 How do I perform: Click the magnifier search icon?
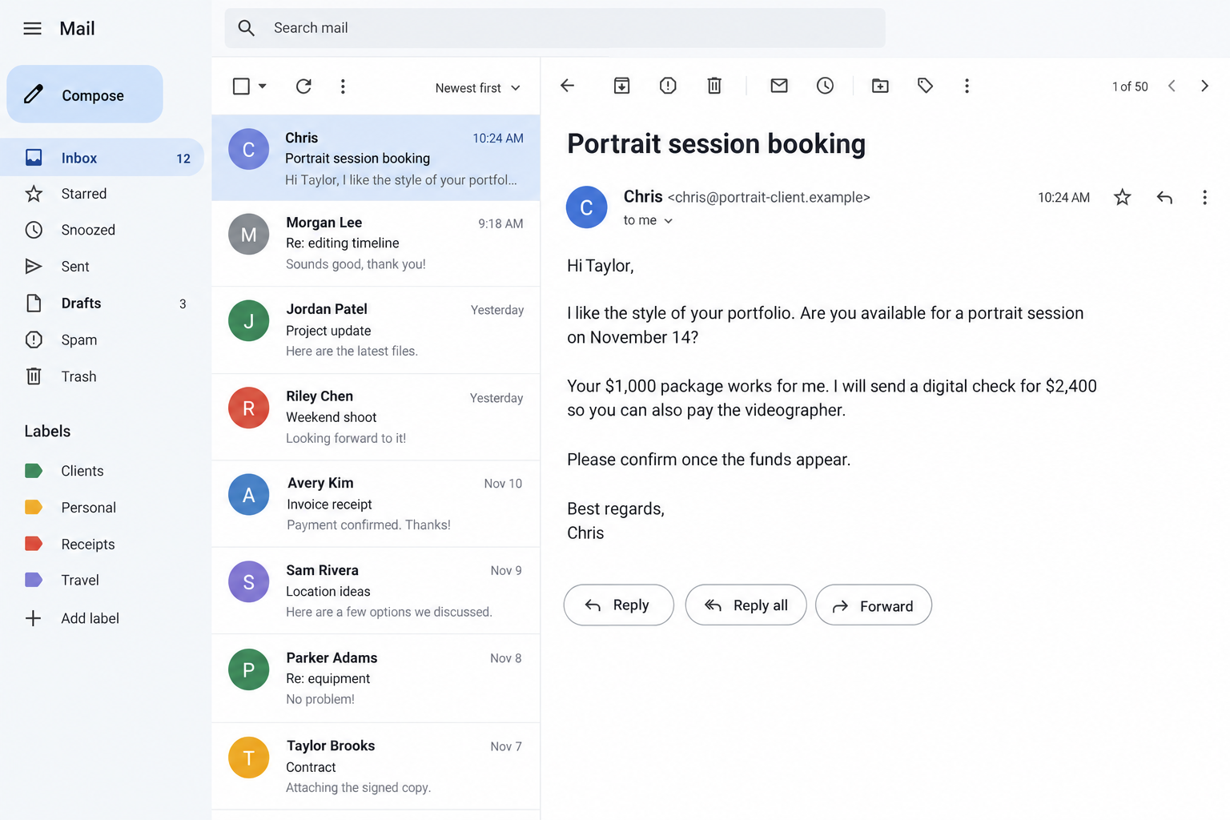pyautogui.click(x=247, y=28)
